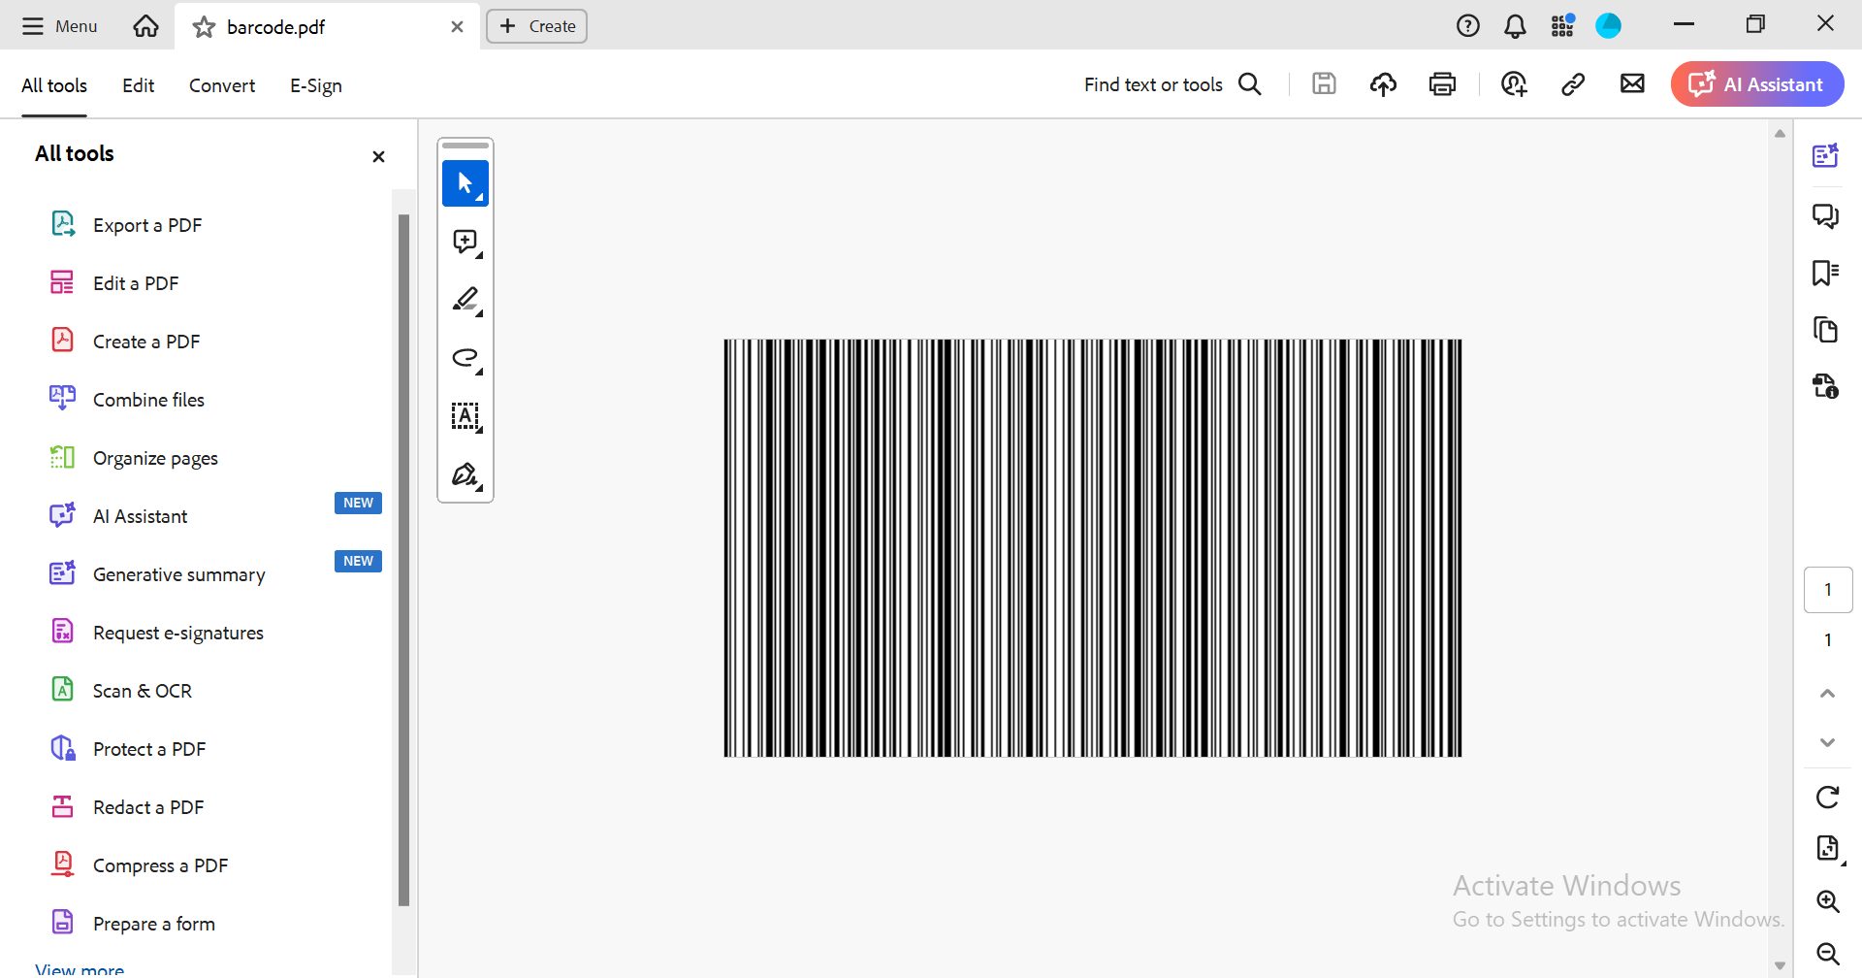Screen dimensions: 1862x978
Task: Open notifications bell icon
Action: coord(1515,26)
